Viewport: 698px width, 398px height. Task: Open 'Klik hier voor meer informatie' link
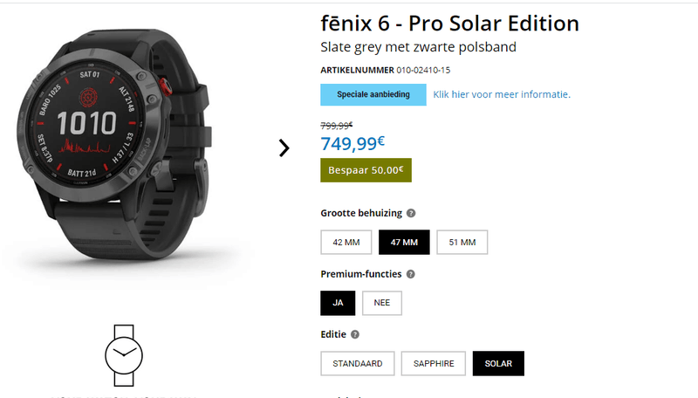502,94
